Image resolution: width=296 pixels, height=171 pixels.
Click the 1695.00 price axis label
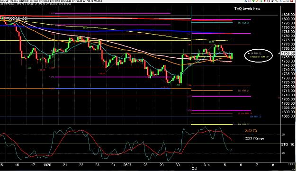pos(288,108)
